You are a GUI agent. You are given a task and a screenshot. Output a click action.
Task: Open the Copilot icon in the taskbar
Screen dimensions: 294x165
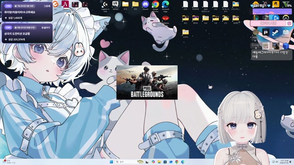point(153,162)
